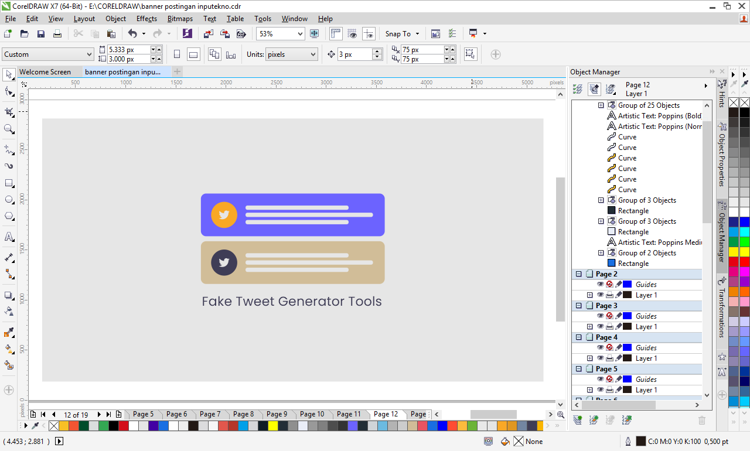Open the Units pixels dropdown
The image size is (750, 451).
pyautogui.click(x=313, y=54)
